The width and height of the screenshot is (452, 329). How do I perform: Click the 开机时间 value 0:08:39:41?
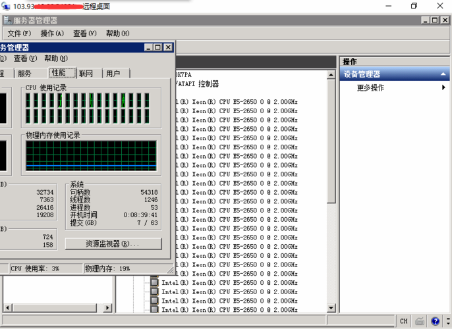(x=140, y=215)
